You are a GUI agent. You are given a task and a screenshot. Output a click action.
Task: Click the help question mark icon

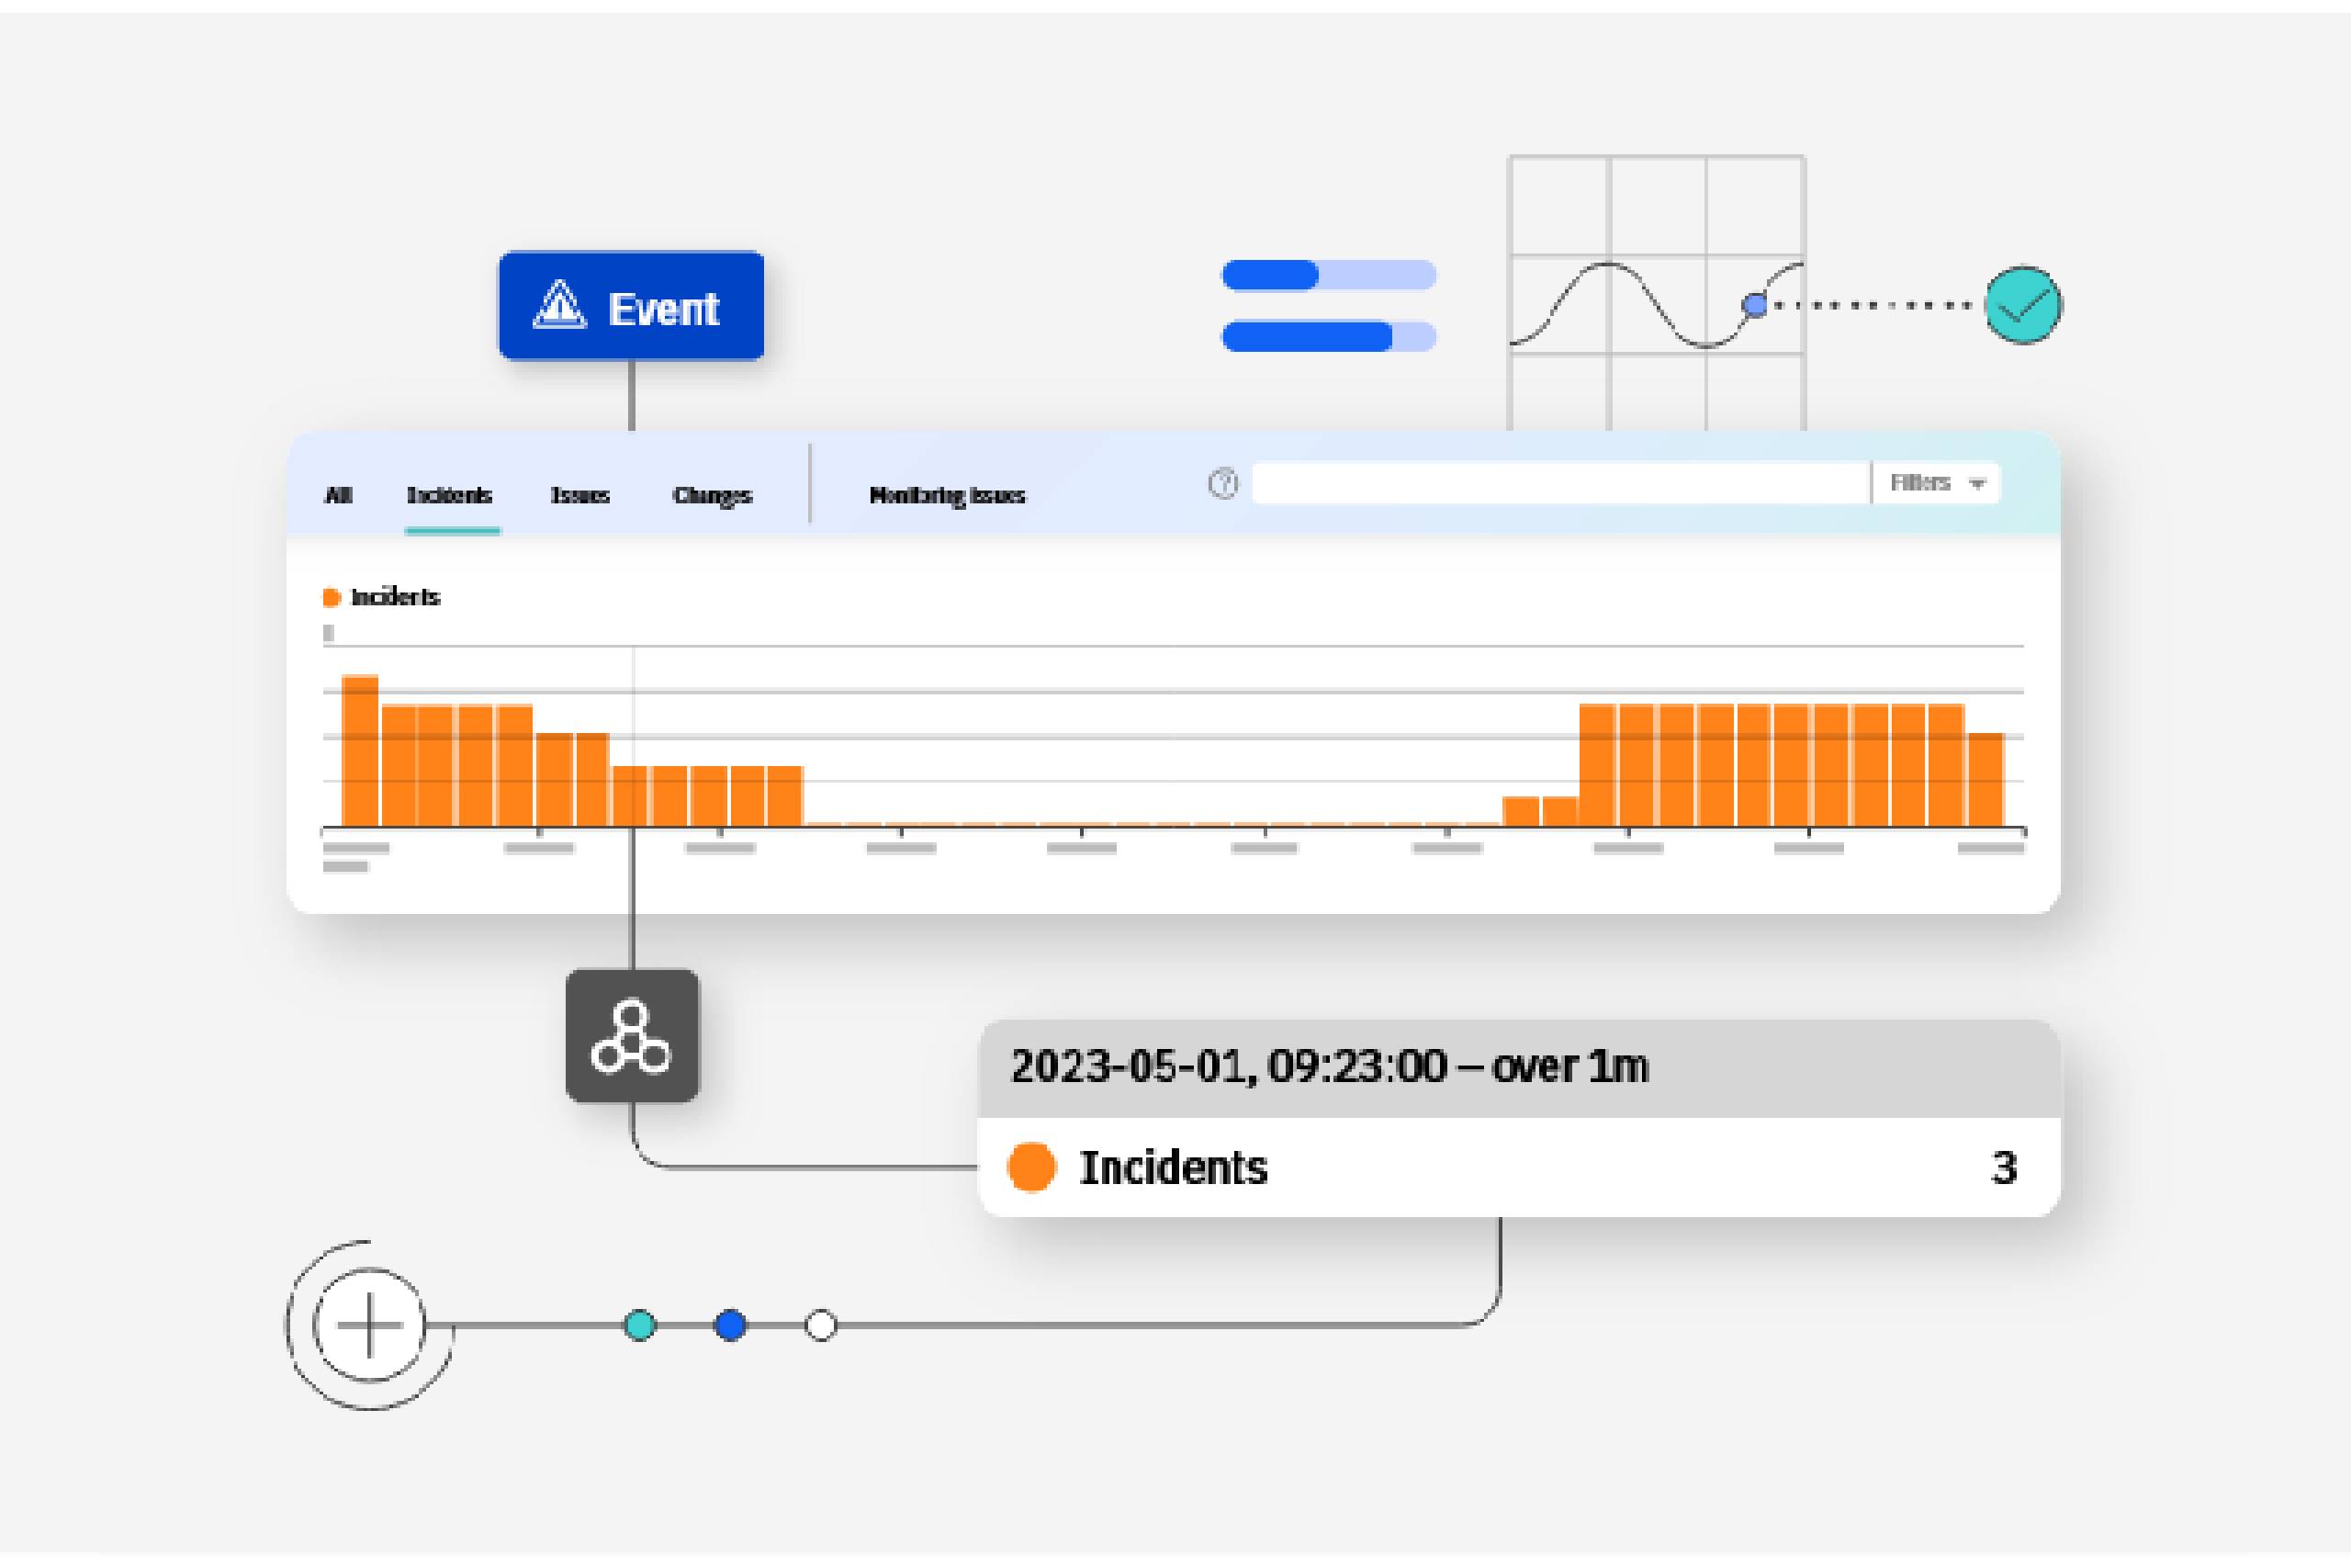coord(1222,484)
